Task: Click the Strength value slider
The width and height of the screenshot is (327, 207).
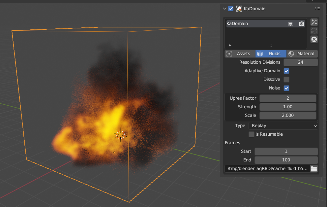Action: 287,107
